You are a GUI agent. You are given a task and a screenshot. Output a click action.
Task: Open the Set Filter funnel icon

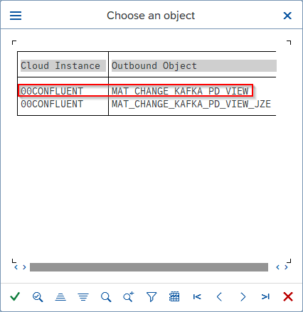click(x=151, y=297)
